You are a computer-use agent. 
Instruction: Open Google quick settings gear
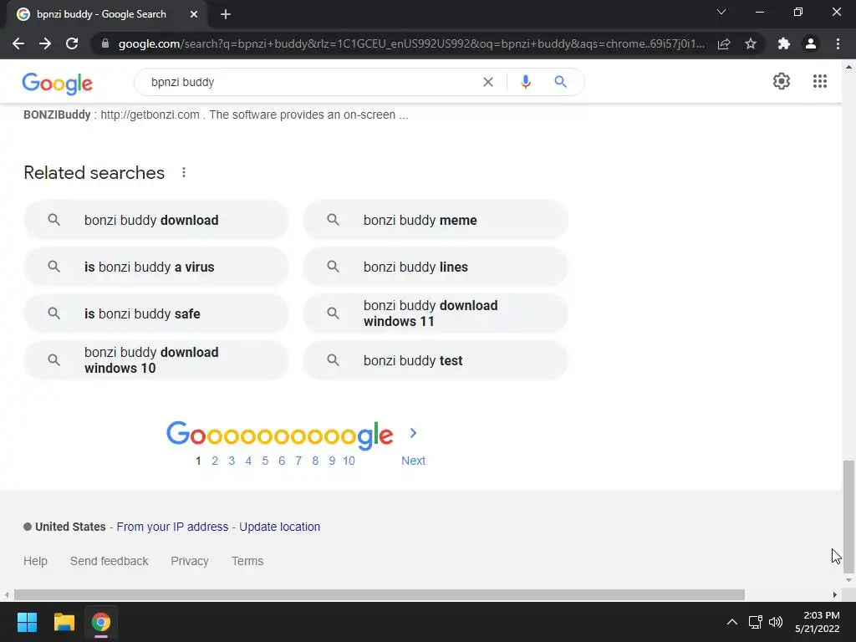click(782, 81)
